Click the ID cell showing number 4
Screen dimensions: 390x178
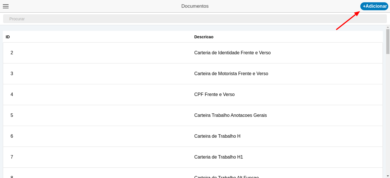pos(12,94)
